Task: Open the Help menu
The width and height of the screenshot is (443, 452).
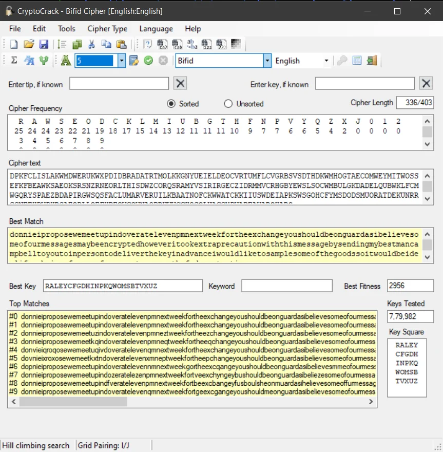Action: tap(192, 29)
